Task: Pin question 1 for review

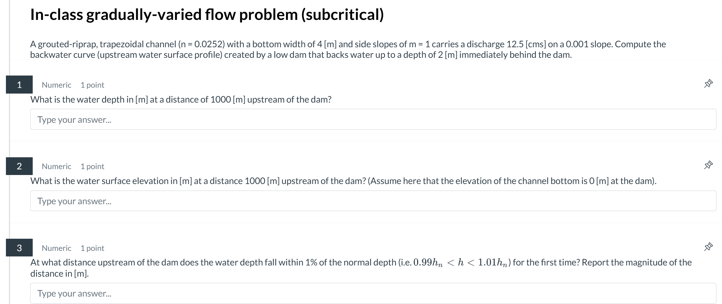Action: [x=708, y=83]
